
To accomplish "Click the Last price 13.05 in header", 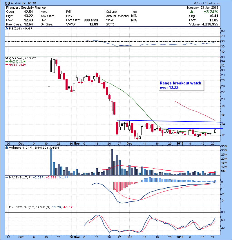I will coord(214,20).
